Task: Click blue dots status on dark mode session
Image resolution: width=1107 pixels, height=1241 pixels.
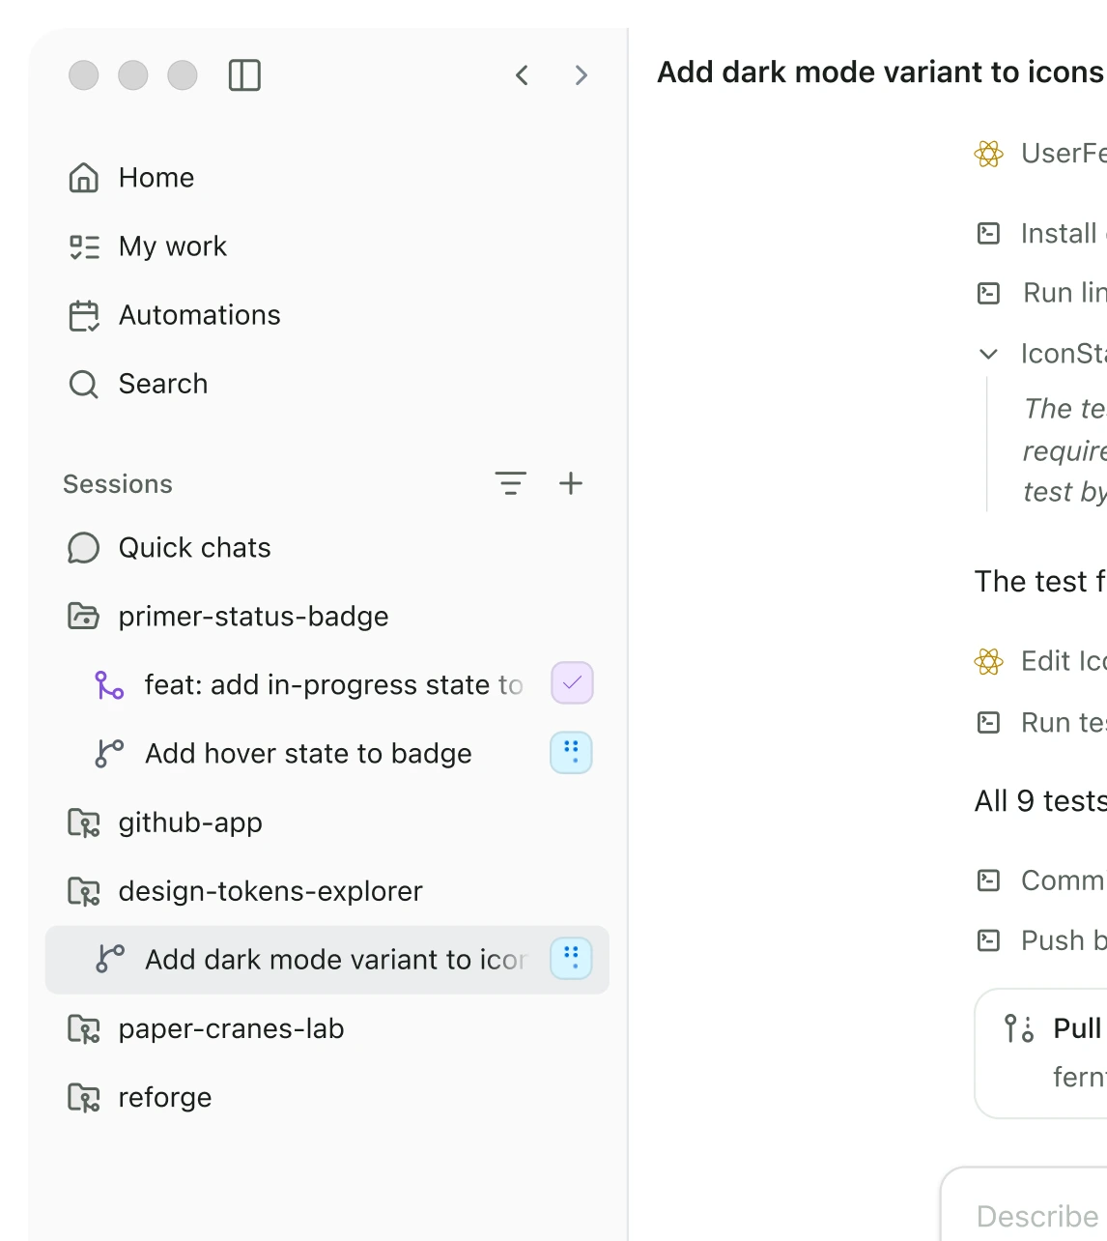Action: [571, 958]
